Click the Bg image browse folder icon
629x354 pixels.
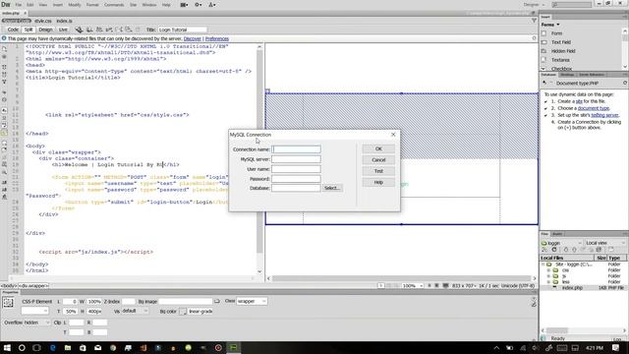[217, 302]
